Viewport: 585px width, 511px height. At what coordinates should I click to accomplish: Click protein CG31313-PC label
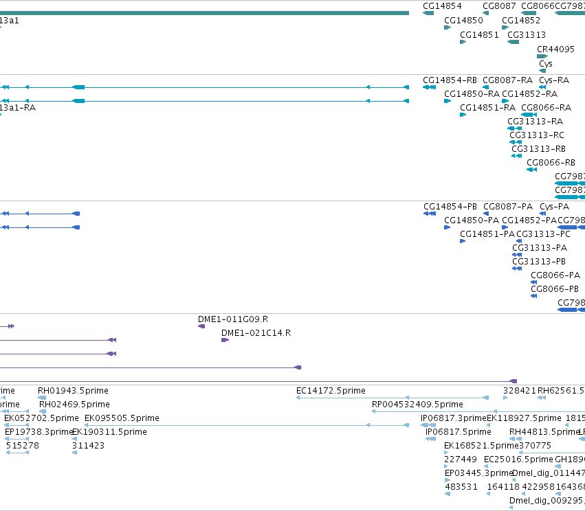543,234
